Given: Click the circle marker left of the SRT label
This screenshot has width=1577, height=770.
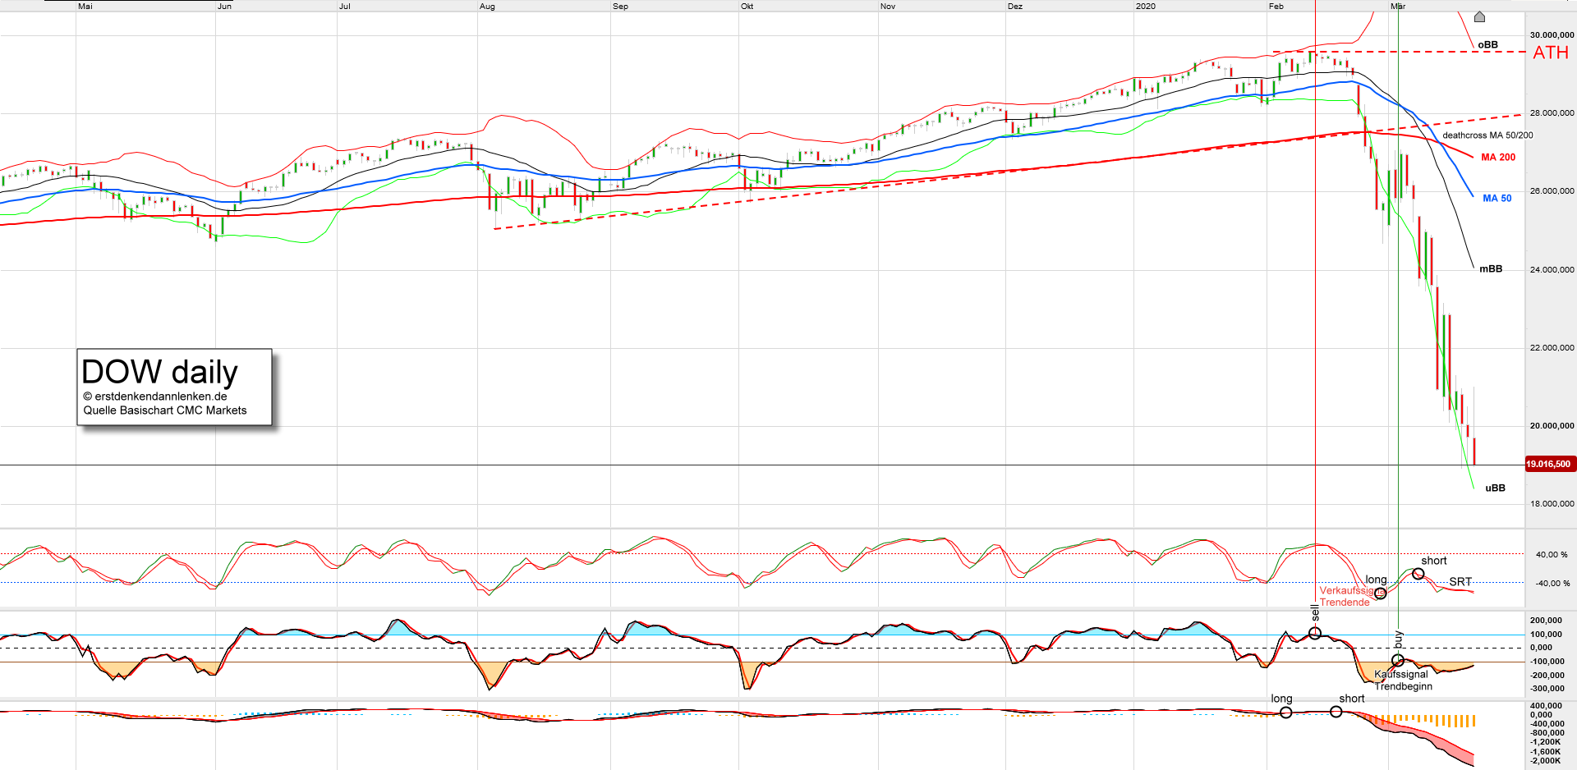Looking at the screenshot, I should pos(1418,574).
